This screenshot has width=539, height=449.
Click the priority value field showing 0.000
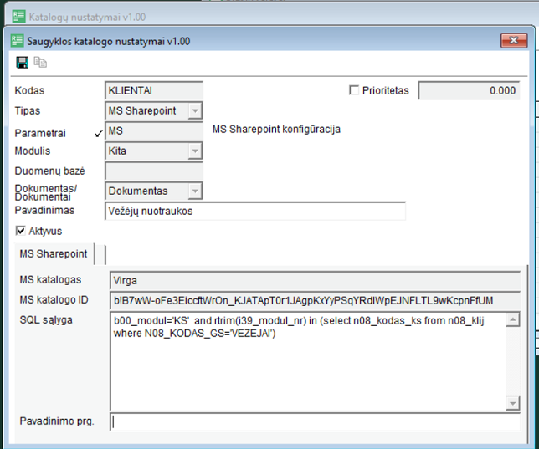click(x=468, y=90)
